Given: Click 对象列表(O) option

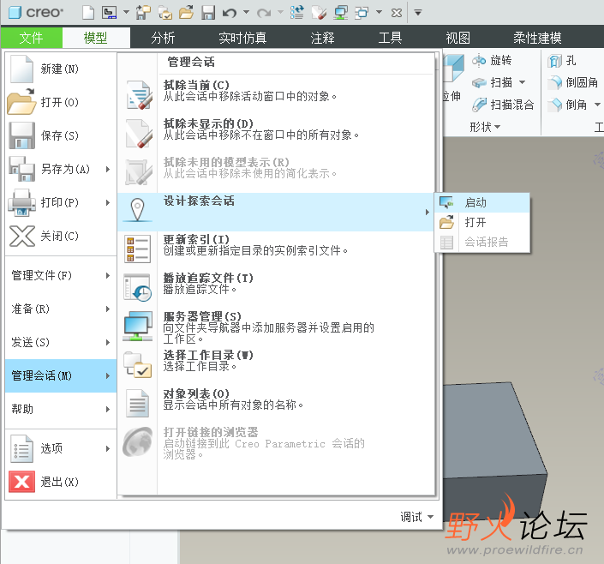Looking at the screenshot, I should pyautogui.click(x=276, y=404).
